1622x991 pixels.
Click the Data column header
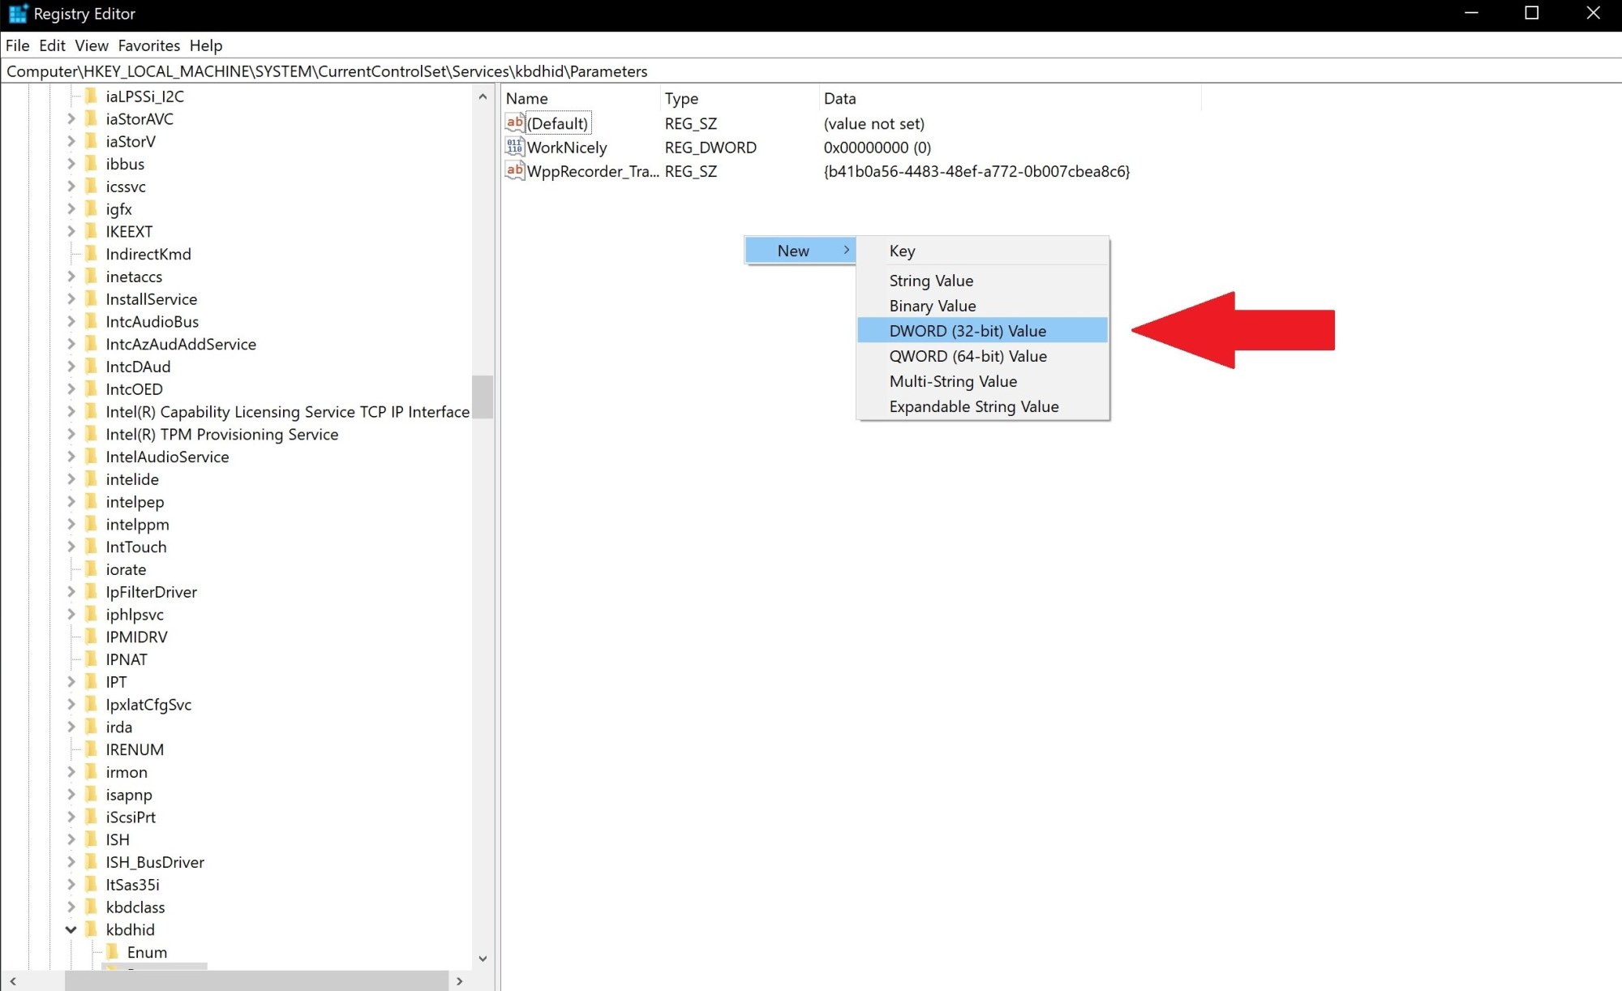(1010, 98)
